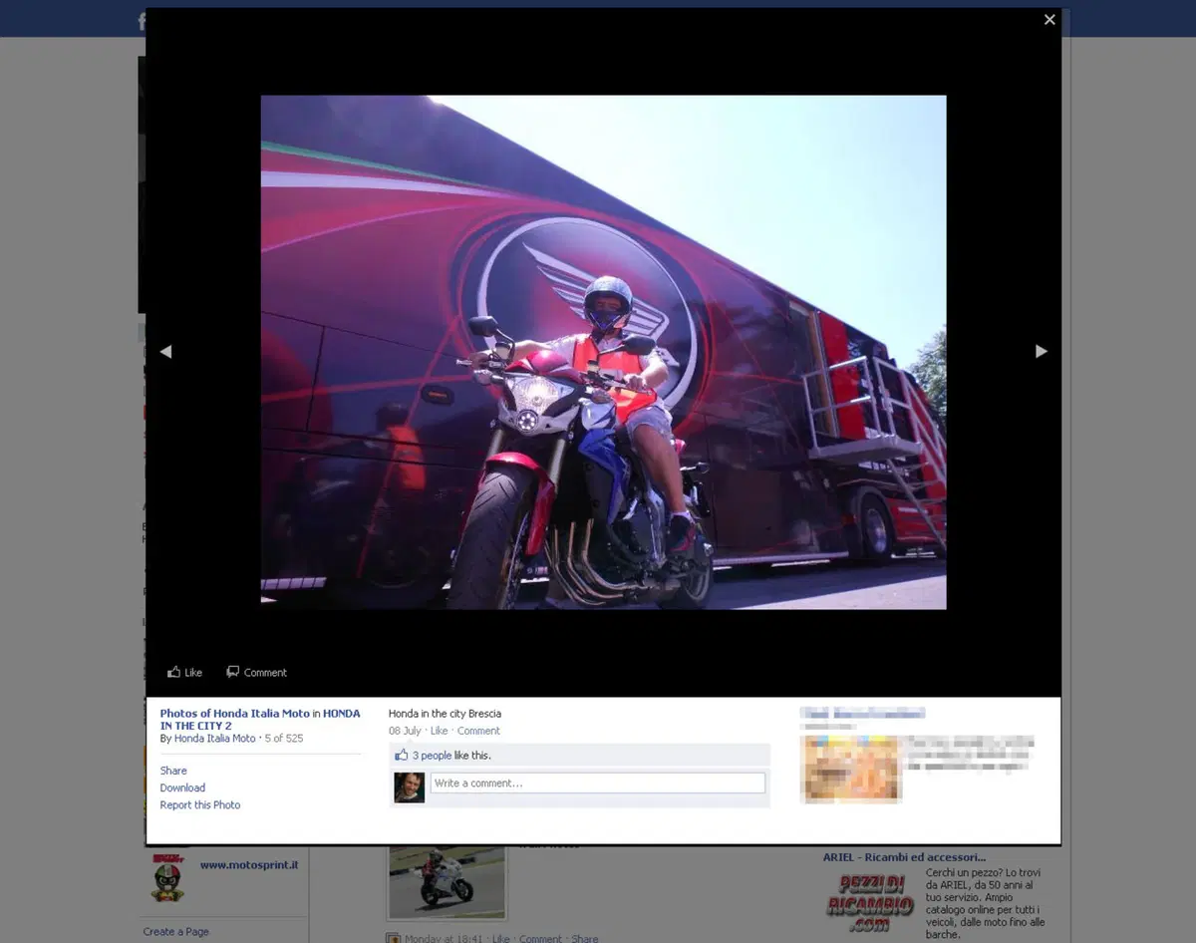Click the 08 July date text
This screenshot has height=943, width=1196.
[x=405, y=731]
